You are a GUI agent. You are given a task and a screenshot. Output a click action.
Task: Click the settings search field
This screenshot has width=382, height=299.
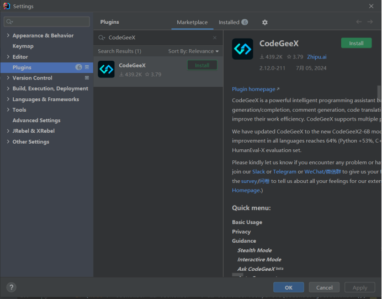coord(47,22)
